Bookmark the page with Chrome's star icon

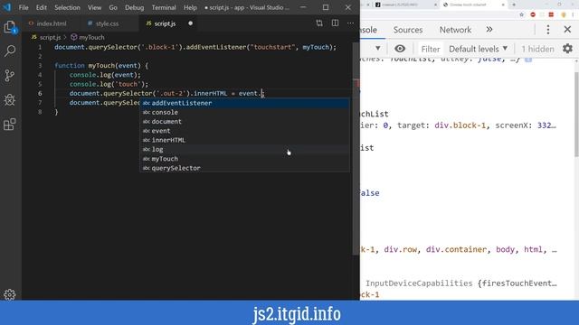click(x=522, y=14)
